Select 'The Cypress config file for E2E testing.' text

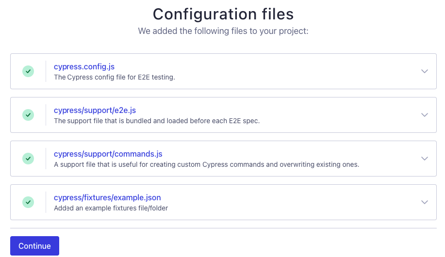[x=115, y=77]
